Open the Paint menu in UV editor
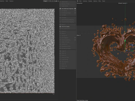Screen dimensions: 135x101 tap(7, 1)
